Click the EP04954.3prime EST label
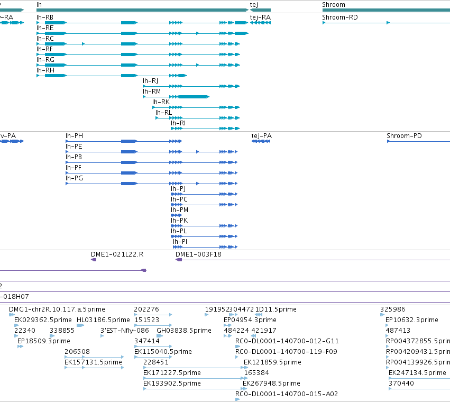Screen dimensions: 450x402 click(x=250, y=320)
